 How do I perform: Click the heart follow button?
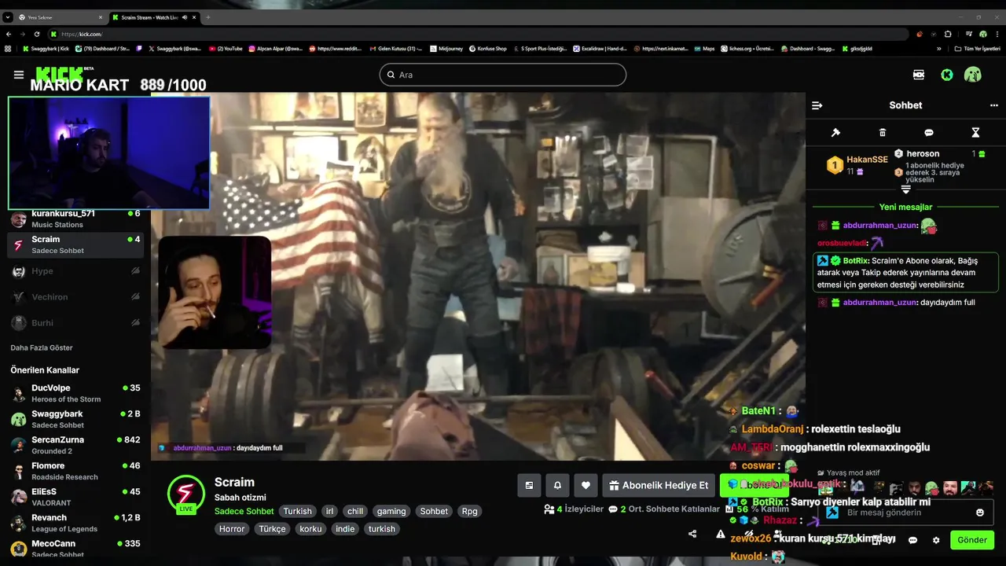(586, 486)
